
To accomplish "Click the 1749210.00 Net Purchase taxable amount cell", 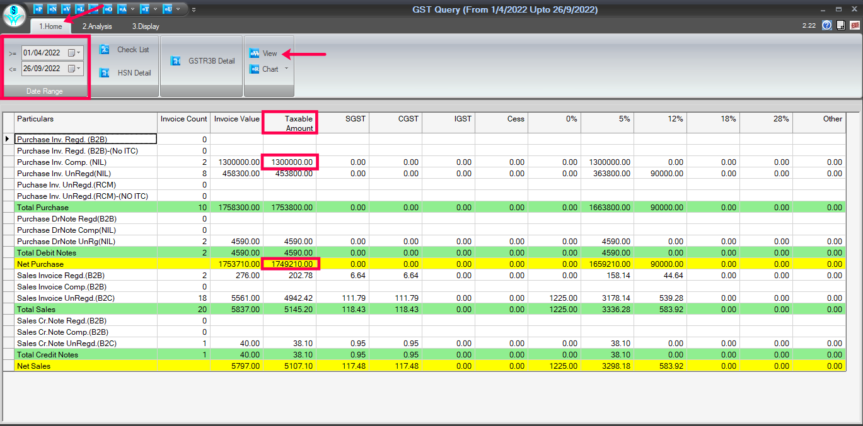I will point(290,264).
